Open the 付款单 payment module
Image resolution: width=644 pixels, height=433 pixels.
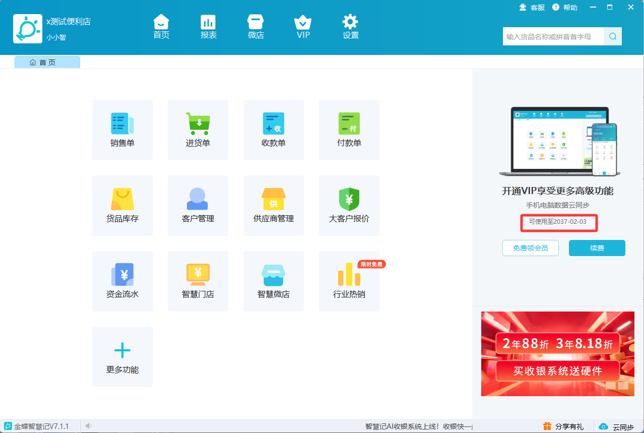point(349,130)
